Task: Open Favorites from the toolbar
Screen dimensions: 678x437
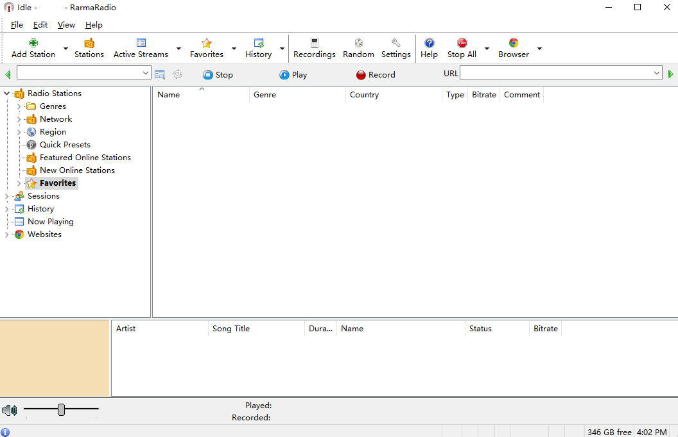Action: coord(207,48)
